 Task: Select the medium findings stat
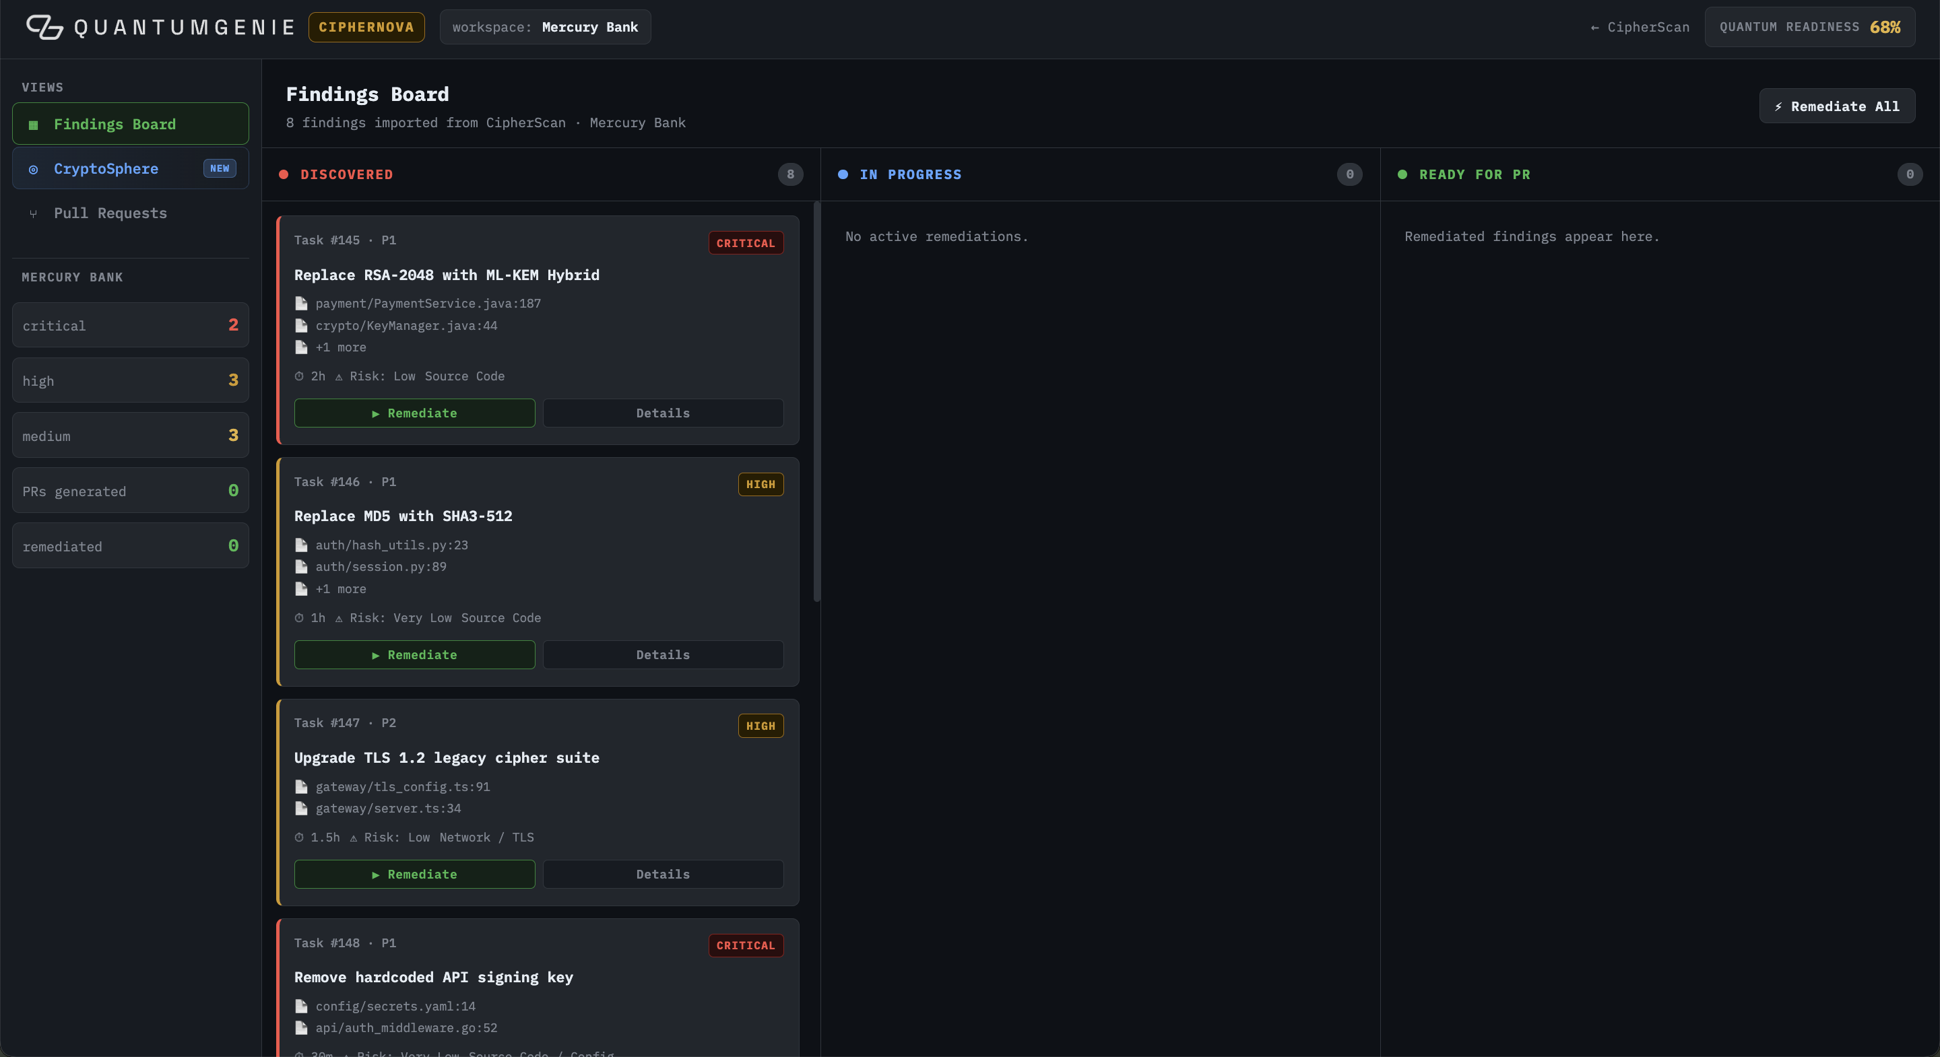click(130, 435)
